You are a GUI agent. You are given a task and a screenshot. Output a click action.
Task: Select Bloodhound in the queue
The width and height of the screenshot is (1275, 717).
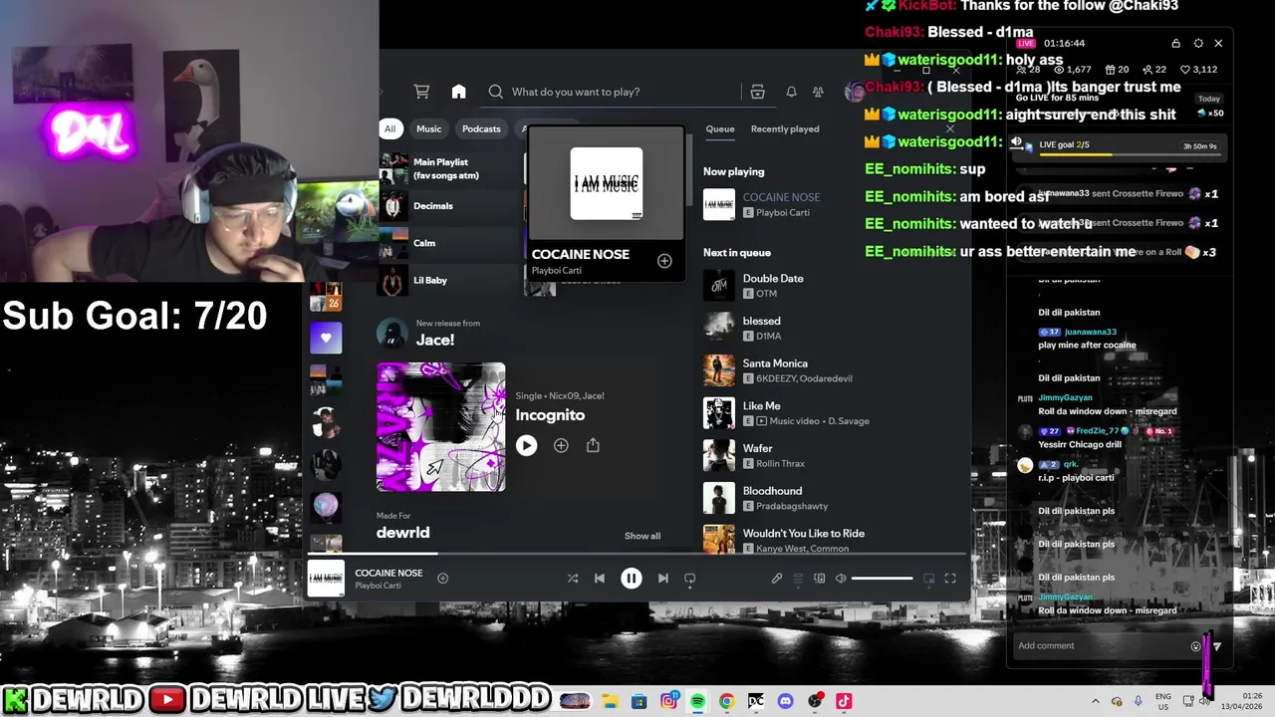coord(827,498)
